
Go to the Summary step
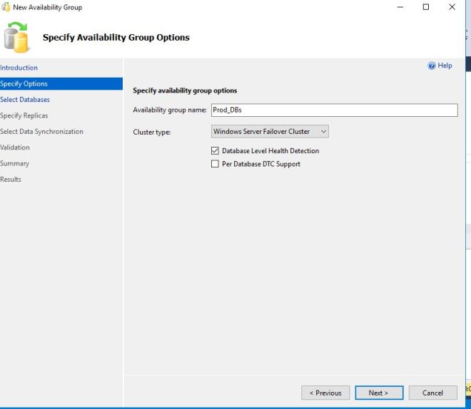coord(15,163)
